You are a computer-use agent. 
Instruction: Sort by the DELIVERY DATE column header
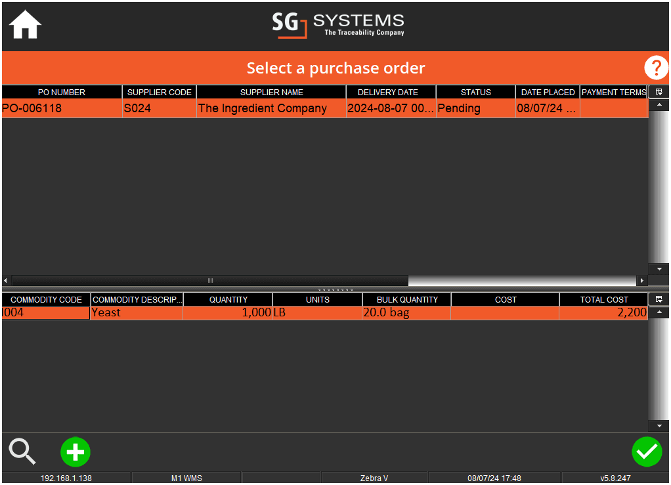pyautogui.click(x=391, y=92)
